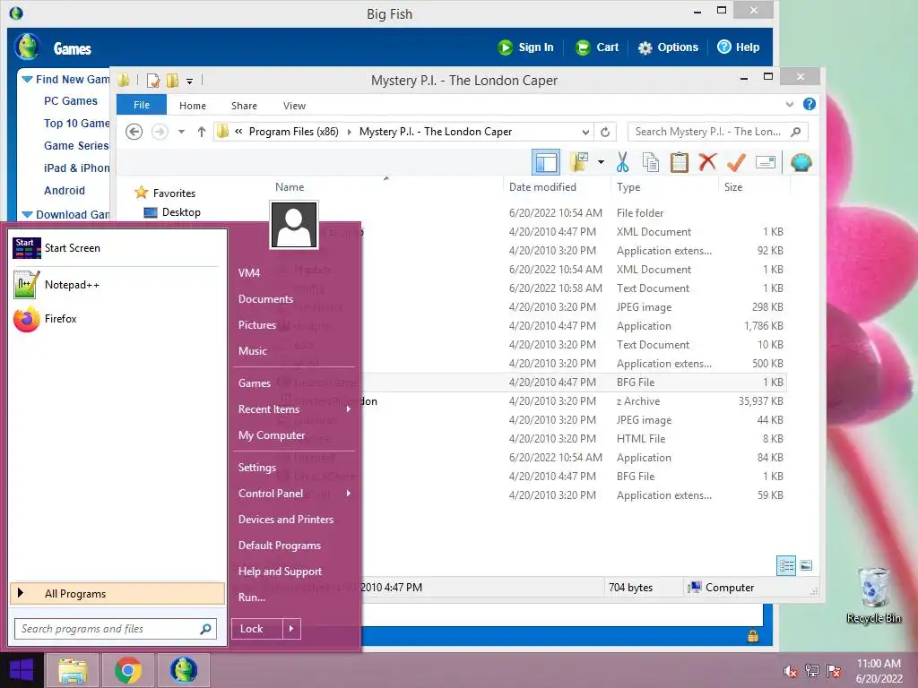The height and width of the screenshot is (688, 918).
Task: Click the Explorer Forward arrow button
Action: tap(160, 132)
